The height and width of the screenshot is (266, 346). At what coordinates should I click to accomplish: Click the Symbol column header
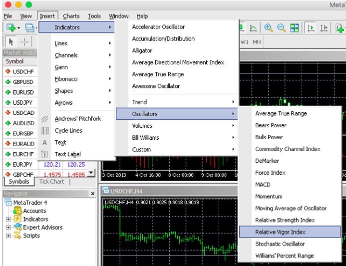(x=20, y=61)
